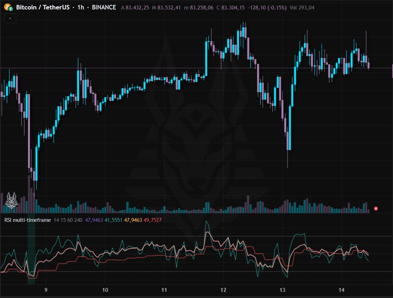Click the green RSI value 41,5551
Image resolution: width=393 pixels, height=298 pixels.
[x=113, y=220]
